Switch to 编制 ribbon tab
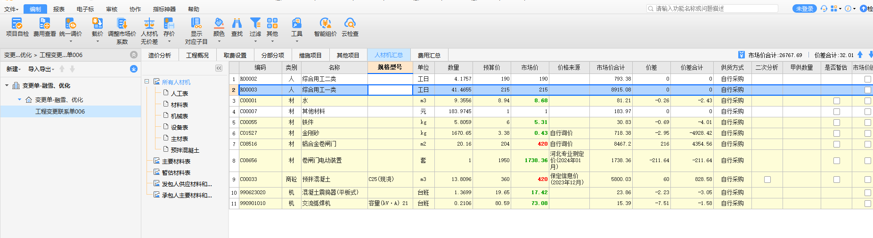Image resolution: width=873 pixels, height=238 pixels. point(35,9)
